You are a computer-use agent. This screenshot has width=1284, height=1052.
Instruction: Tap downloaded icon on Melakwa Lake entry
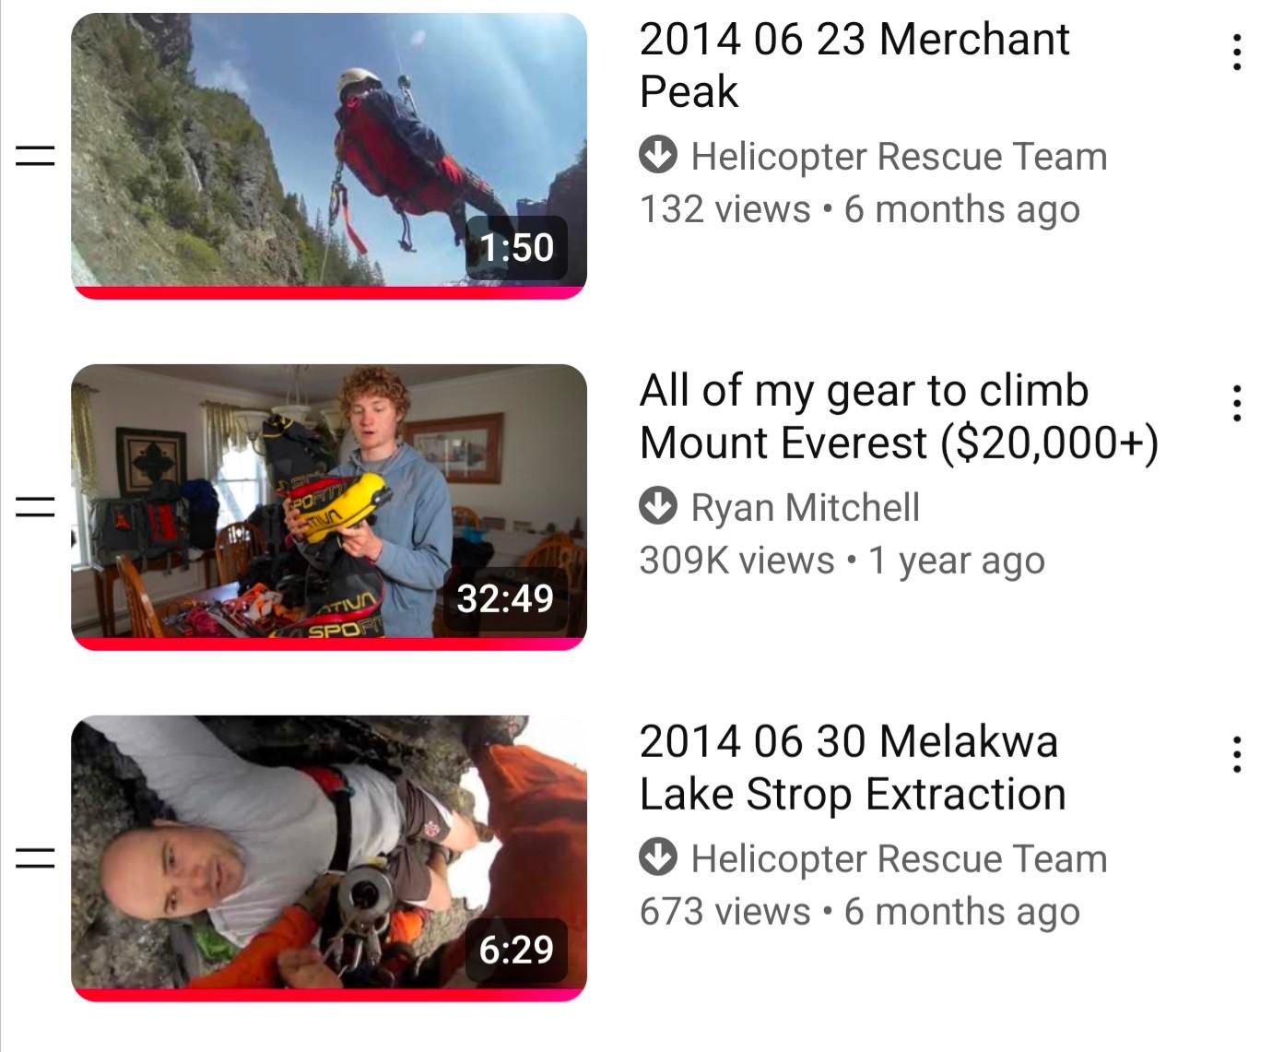(658, 857)
